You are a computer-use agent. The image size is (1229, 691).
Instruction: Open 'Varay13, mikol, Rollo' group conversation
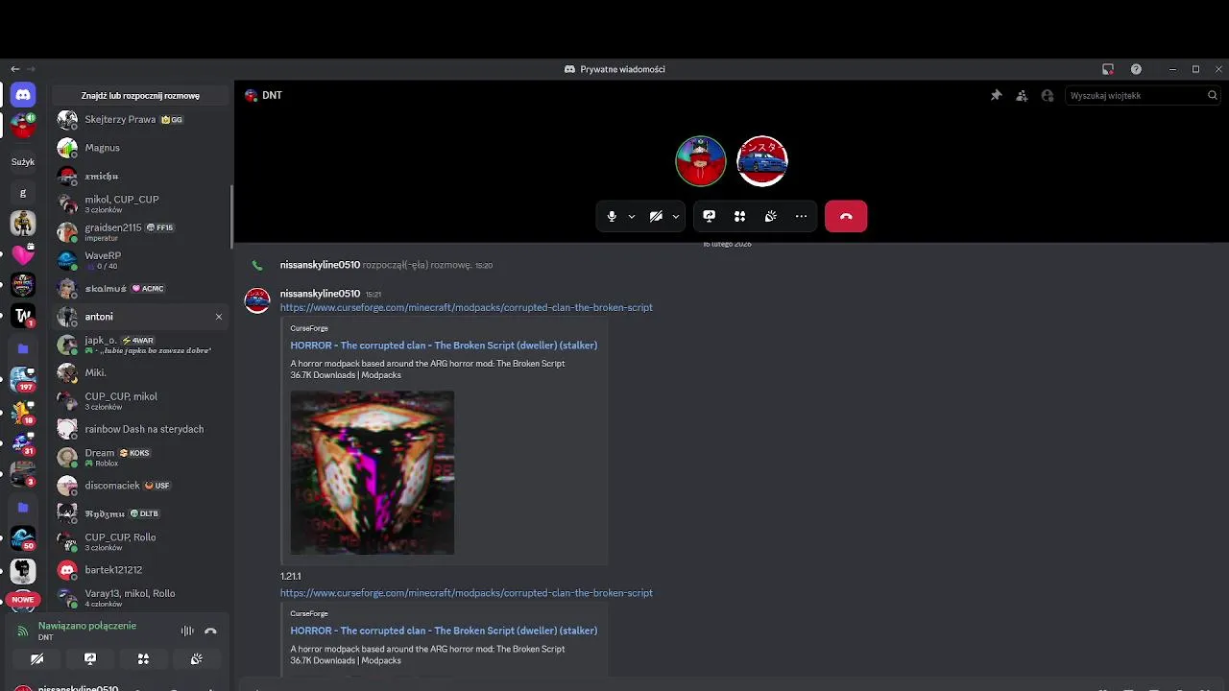tap(140, 598)
